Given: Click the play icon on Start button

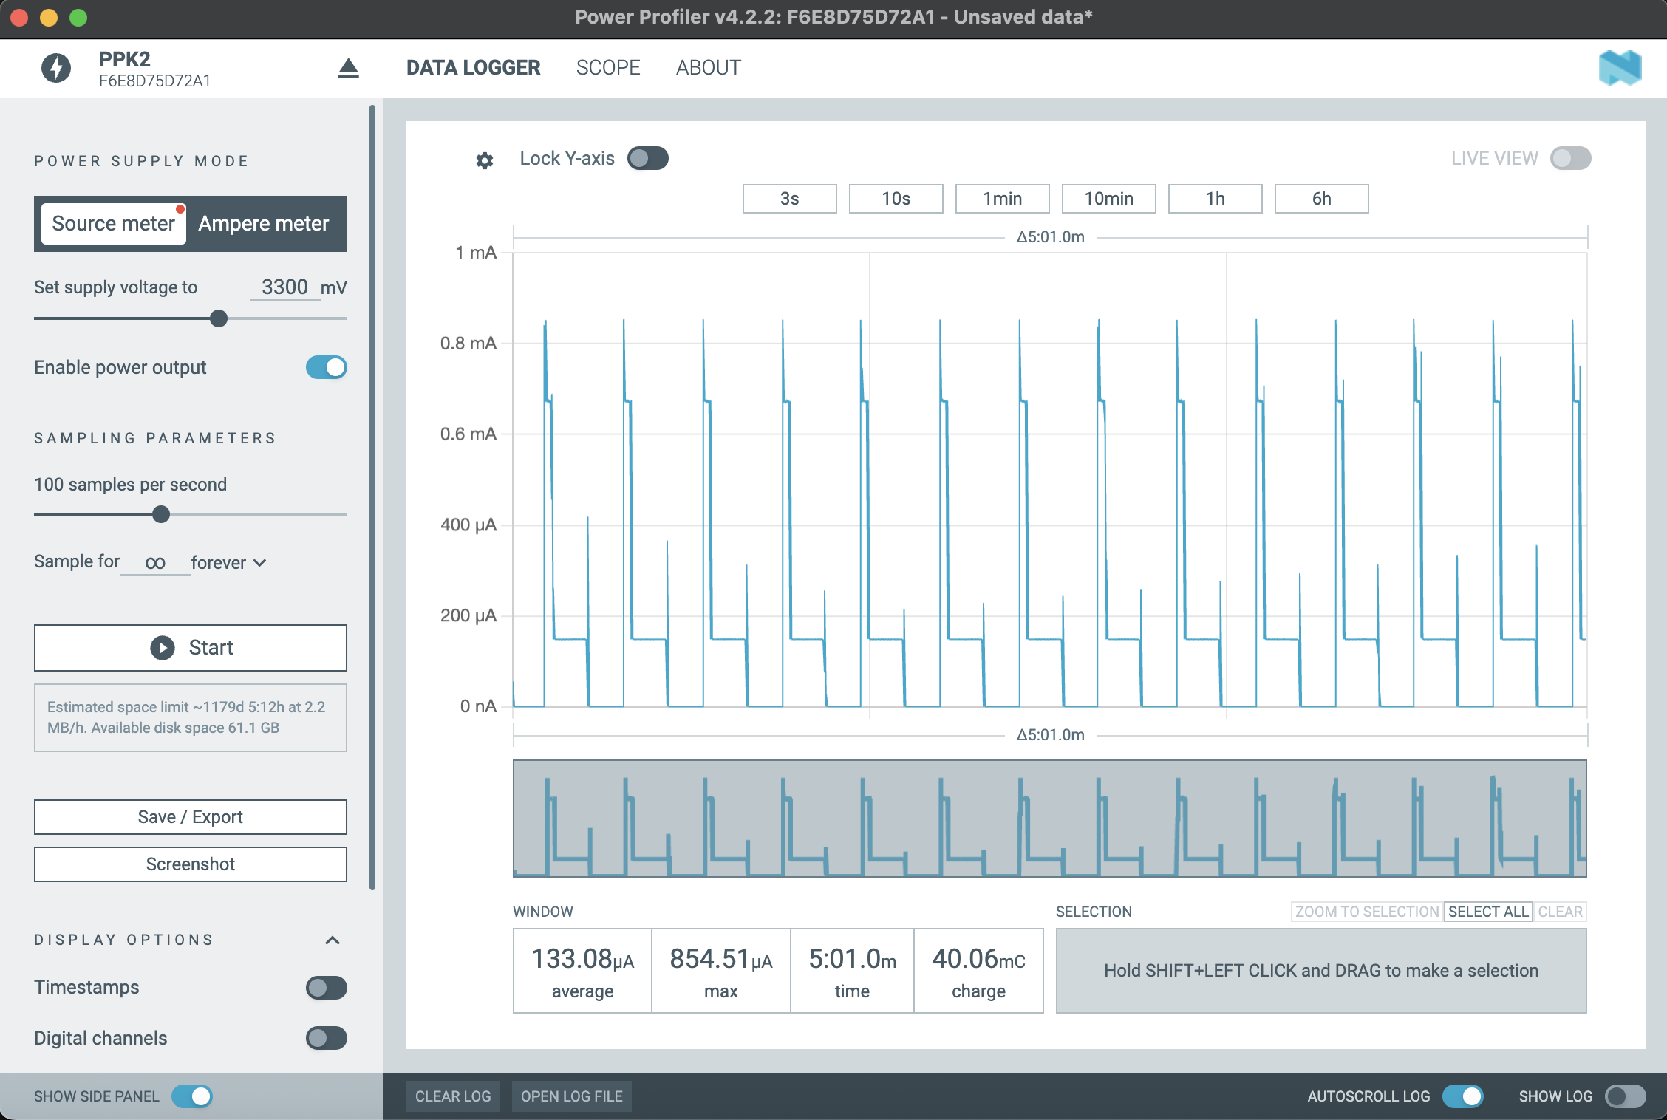Looking at the screenshot, I should tap(163, 648).
